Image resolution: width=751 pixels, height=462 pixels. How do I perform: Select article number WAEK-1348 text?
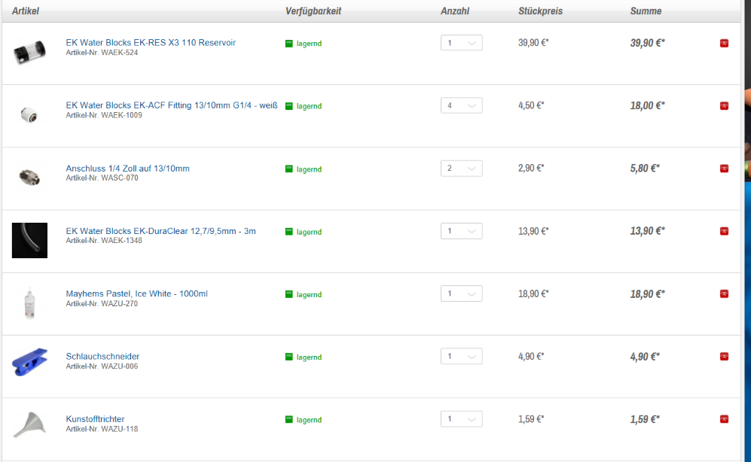[122, 241]
